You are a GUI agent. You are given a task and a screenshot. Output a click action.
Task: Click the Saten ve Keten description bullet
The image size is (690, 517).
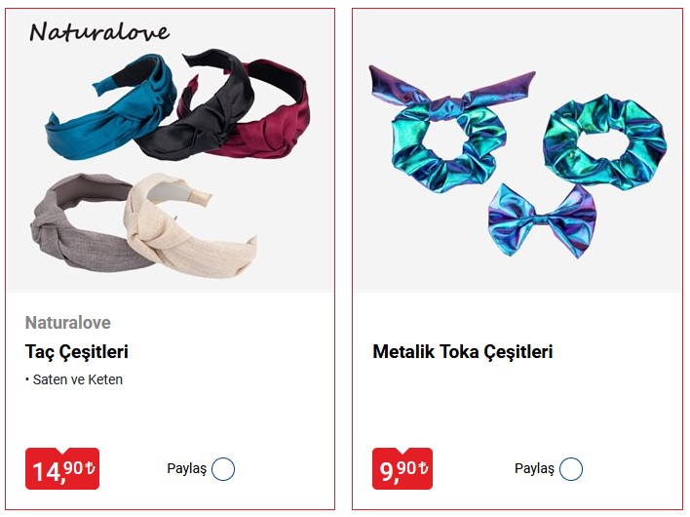pyautogui.click(x=74, y=379)
